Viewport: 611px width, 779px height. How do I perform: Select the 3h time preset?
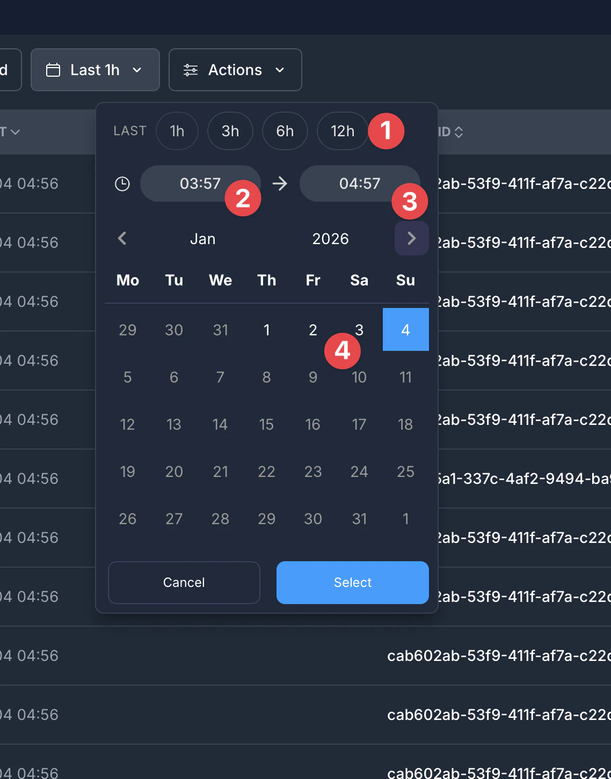(230, 131)
